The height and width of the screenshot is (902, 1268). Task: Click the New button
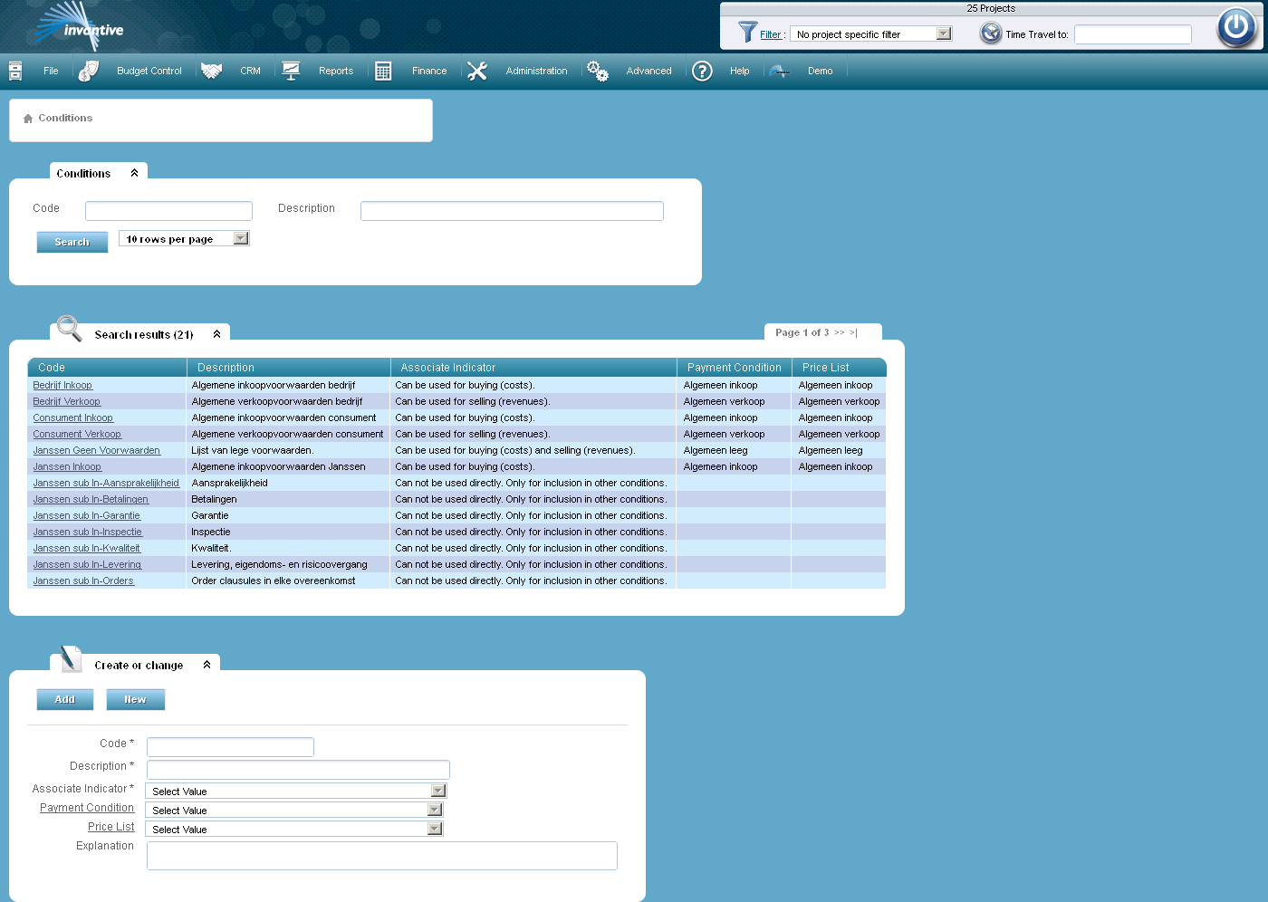tap(135, 699)
